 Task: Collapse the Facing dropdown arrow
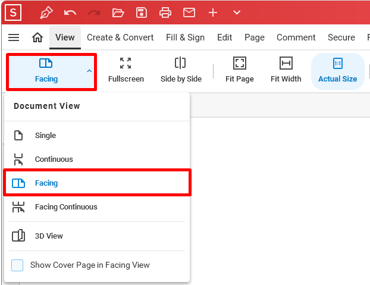(x=89, y=71)
